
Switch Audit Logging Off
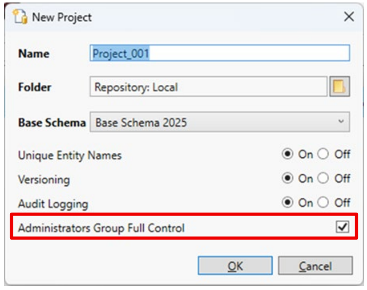tap(323, 203)
